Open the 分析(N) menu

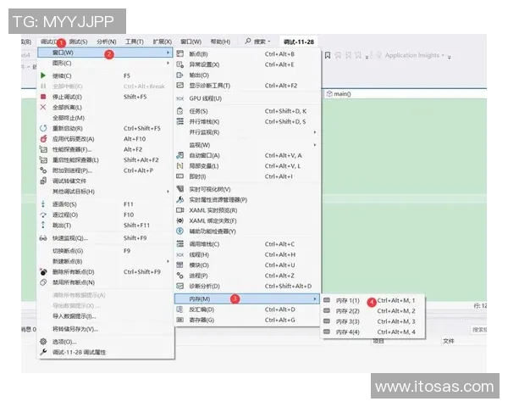[x=107, y=42]
